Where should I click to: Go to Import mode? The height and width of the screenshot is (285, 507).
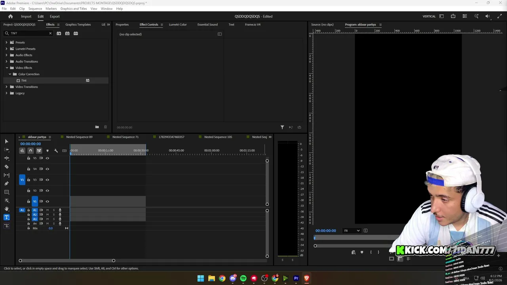26,16
